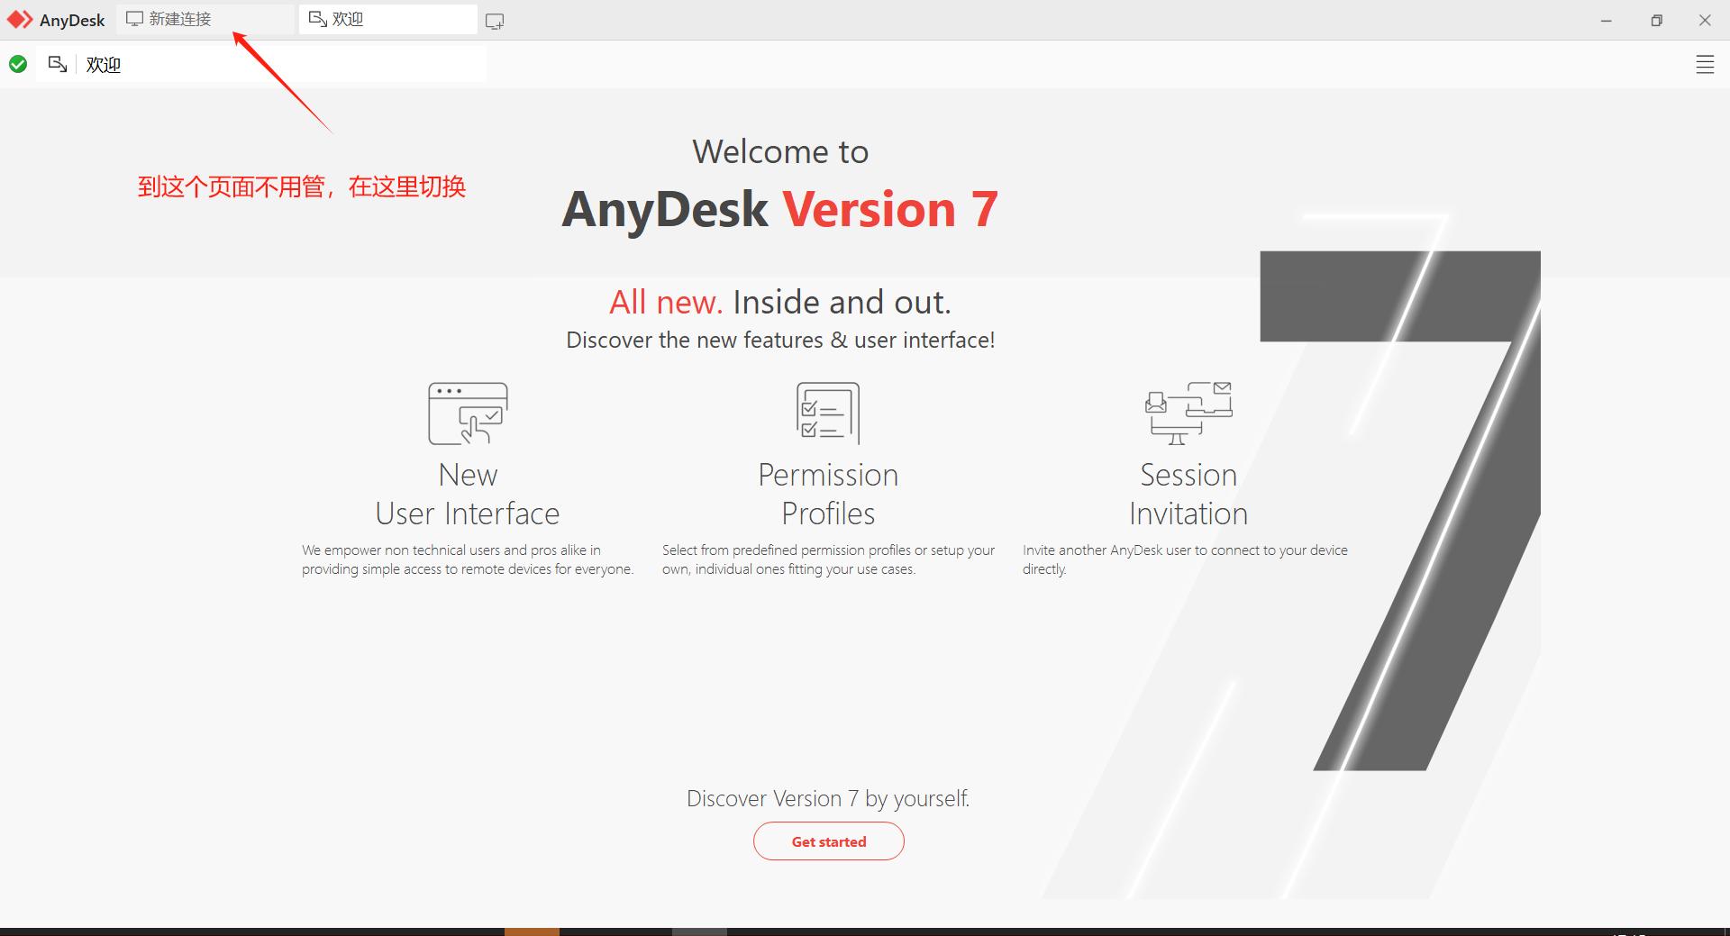Viewport: 1730px width, 936px height.
Task: Minimize the AnyDesk window
Action: (1606, 20)
